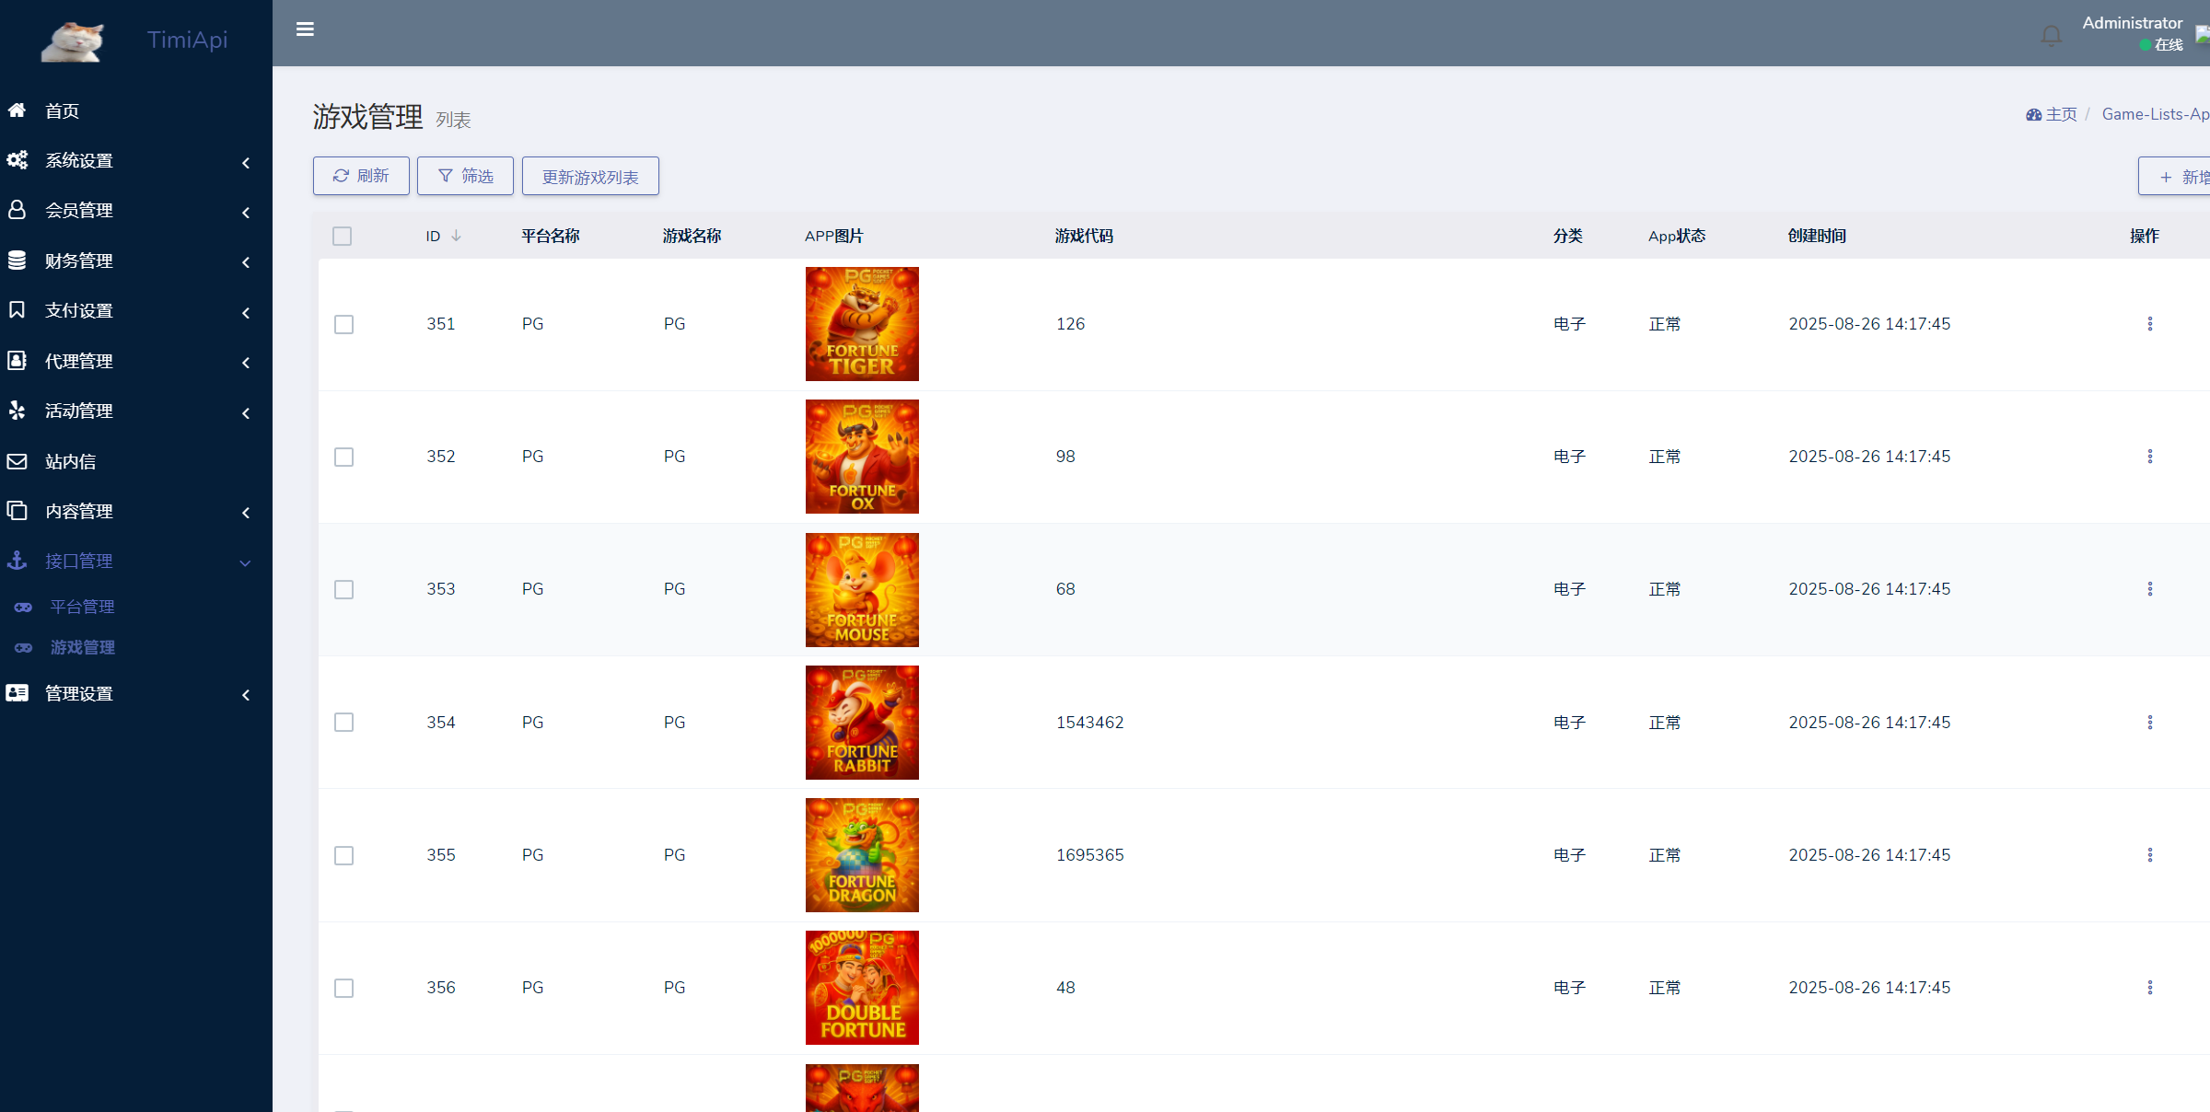Click the Fortune Tiger game thumbnail

pos(862,324)
